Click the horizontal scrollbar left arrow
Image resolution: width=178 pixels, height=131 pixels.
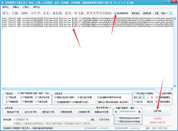[3, 89]
